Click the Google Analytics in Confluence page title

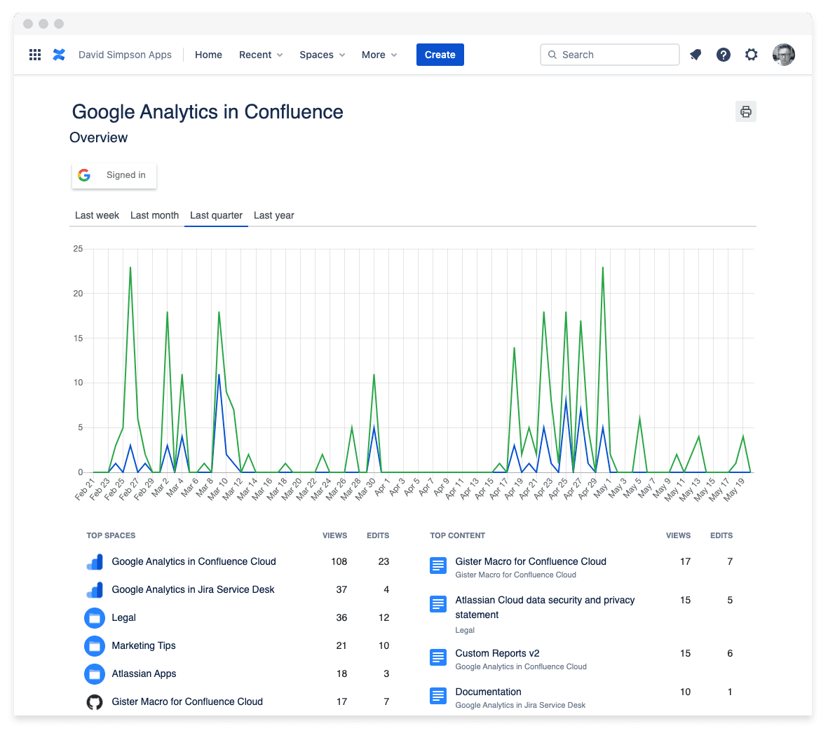click(208, 112)
